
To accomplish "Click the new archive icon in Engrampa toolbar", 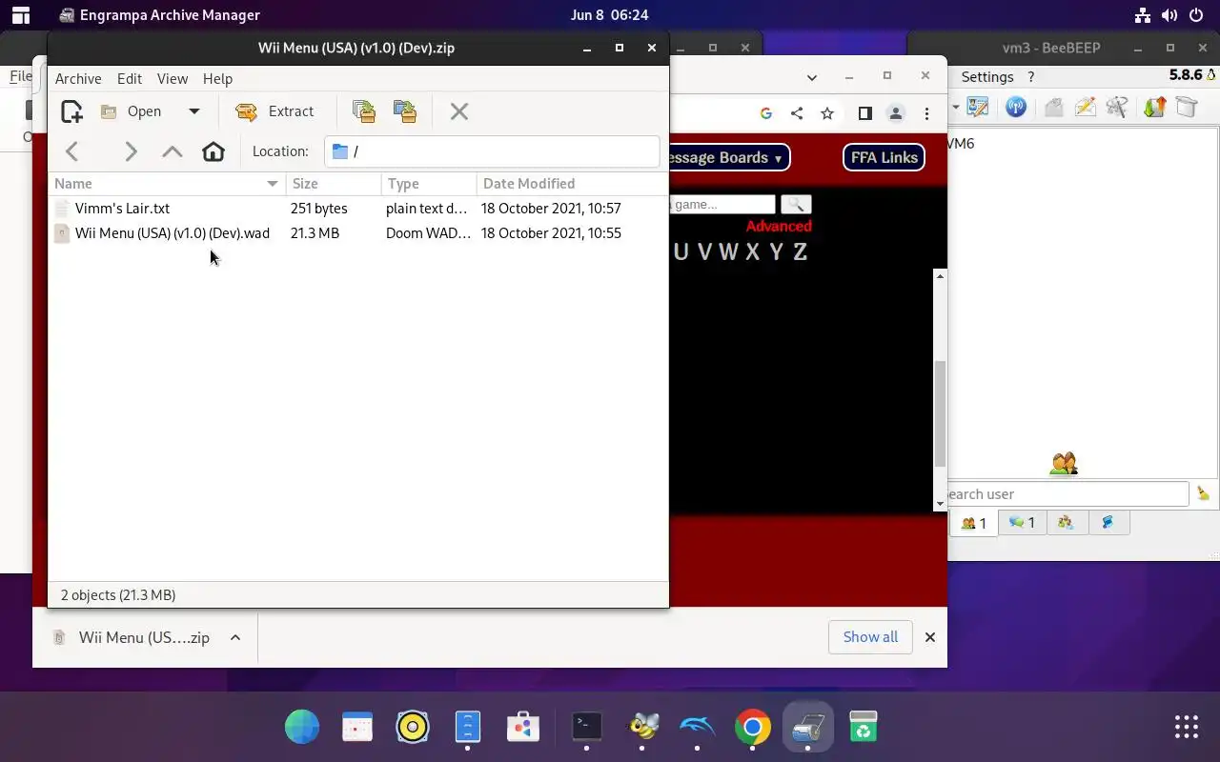I will pos(71,111).
